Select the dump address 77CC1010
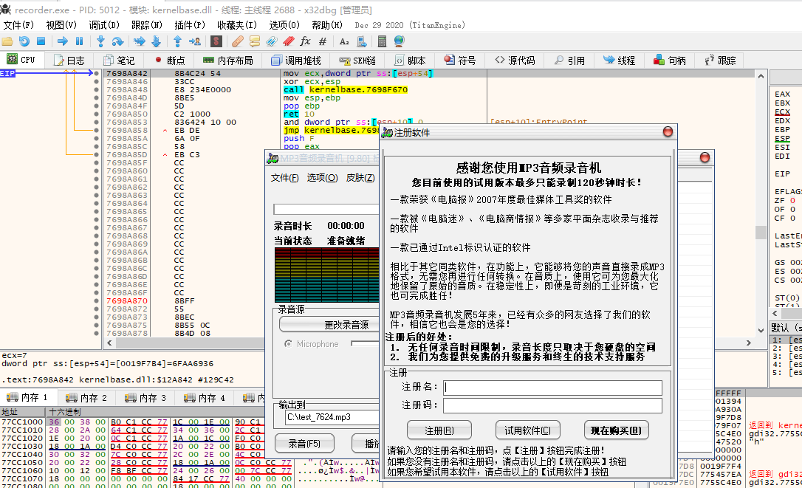 [x=22, y=430]
